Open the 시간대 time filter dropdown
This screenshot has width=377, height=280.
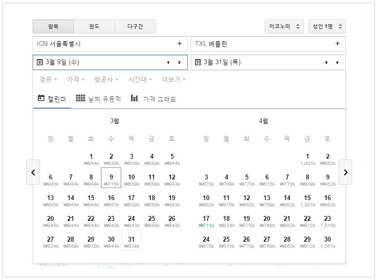pos(140,79)
